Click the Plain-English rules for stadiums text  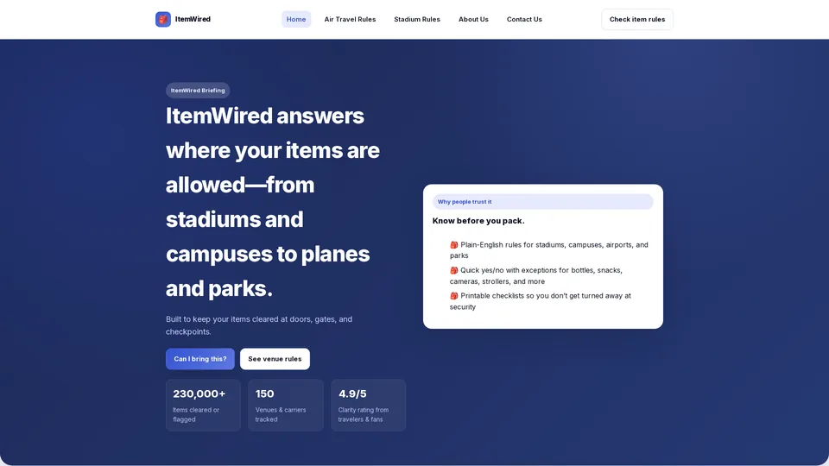550,250
